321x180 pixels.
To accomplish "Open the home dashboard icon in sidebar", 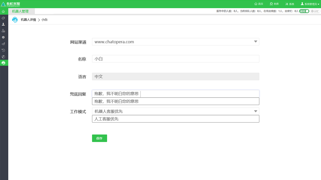I will coord(3,11).
